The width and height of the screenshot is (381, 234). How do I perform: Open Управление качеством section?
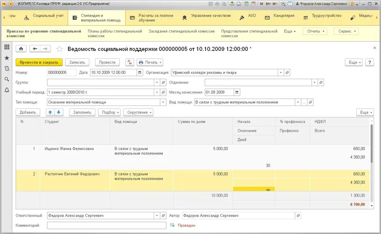click(206, 17)
